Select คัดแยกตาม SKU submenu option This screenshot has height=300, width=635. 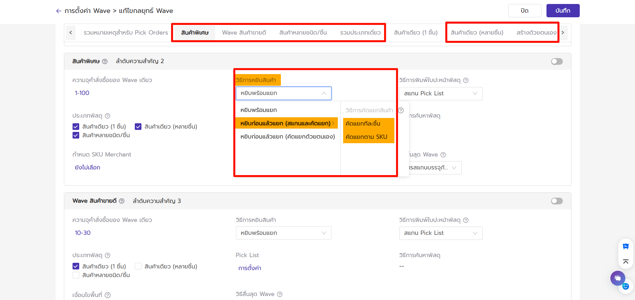coord(366,137)
